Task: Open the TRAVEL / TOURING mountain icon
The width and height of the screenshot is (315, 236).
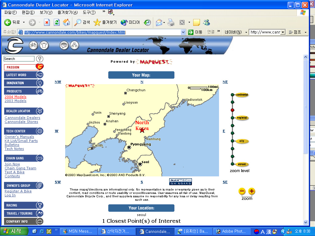Action: [x=40, y=213]
